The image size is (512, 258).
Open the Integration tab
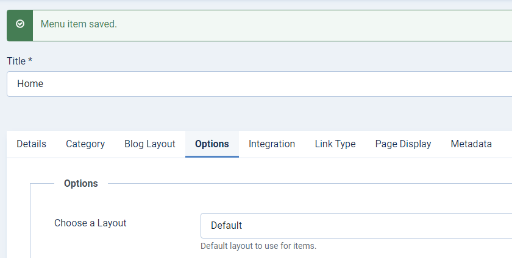(x=272, y=144)
